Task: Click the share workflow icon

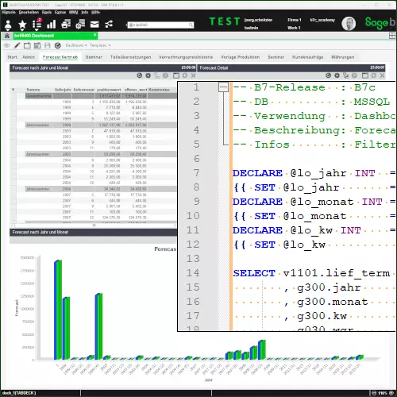Action: click(109, 25)
